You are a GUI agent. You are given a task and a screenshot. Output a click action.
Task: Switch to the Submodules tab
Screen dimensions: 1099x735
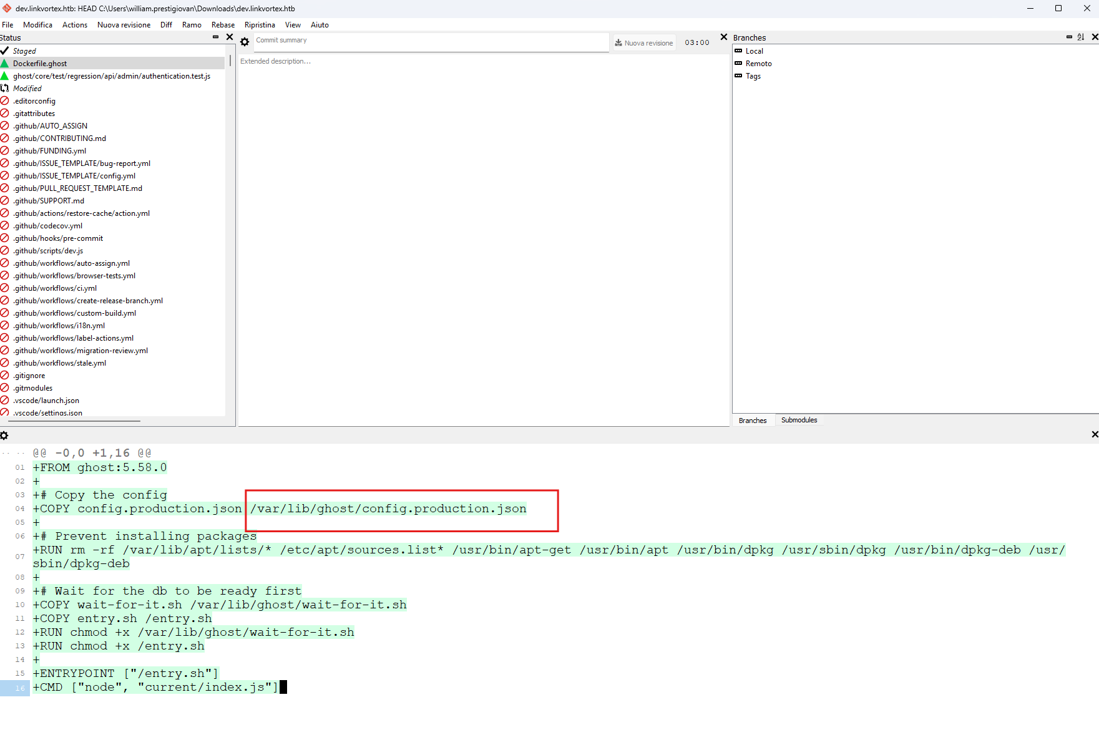tap(799, 421)
